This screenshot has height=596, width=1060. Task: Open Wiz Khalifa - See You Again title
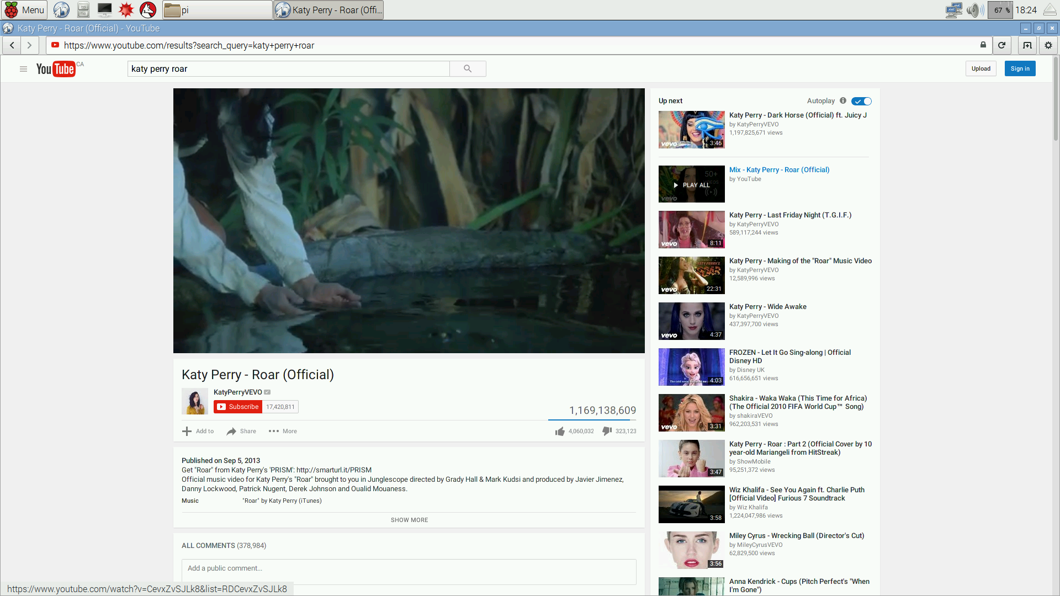797,494
